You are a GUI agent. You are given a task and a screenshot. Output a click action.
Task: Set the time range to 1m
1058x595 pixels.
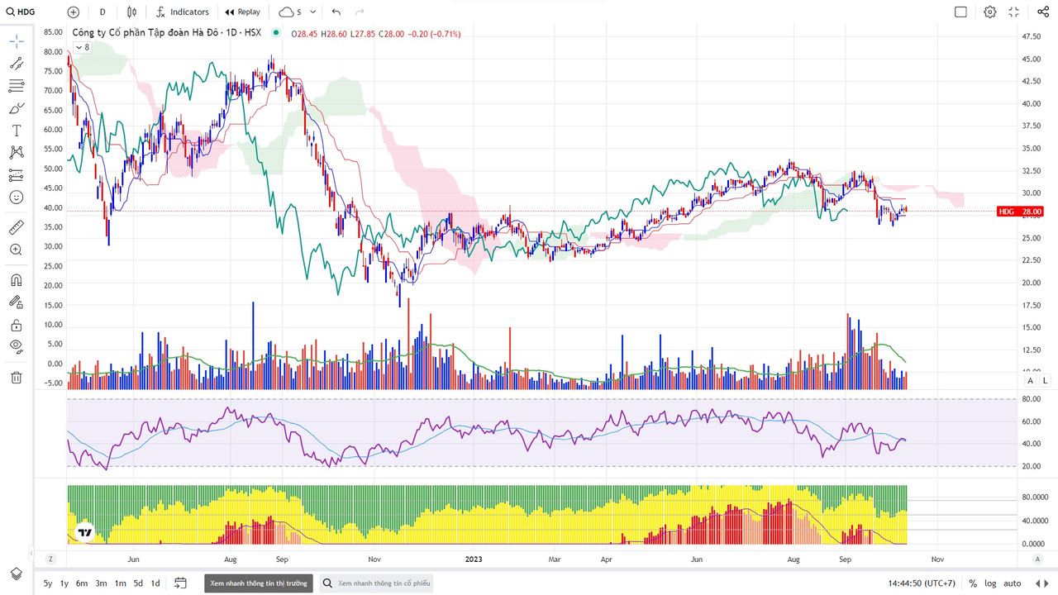(121, 583)
